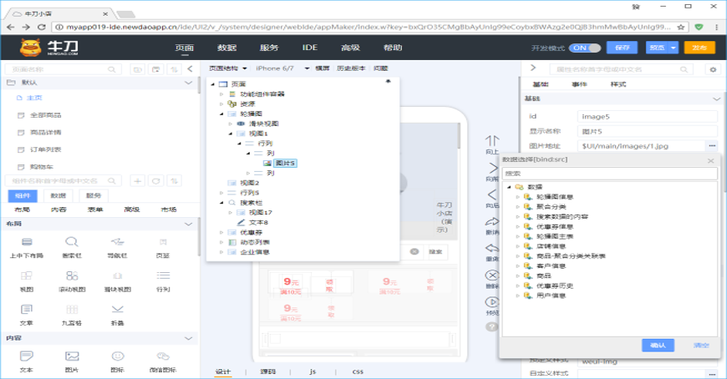Open the property panel settings gear
The width and height of the screenshot is (727, 379).
point(713,68)
